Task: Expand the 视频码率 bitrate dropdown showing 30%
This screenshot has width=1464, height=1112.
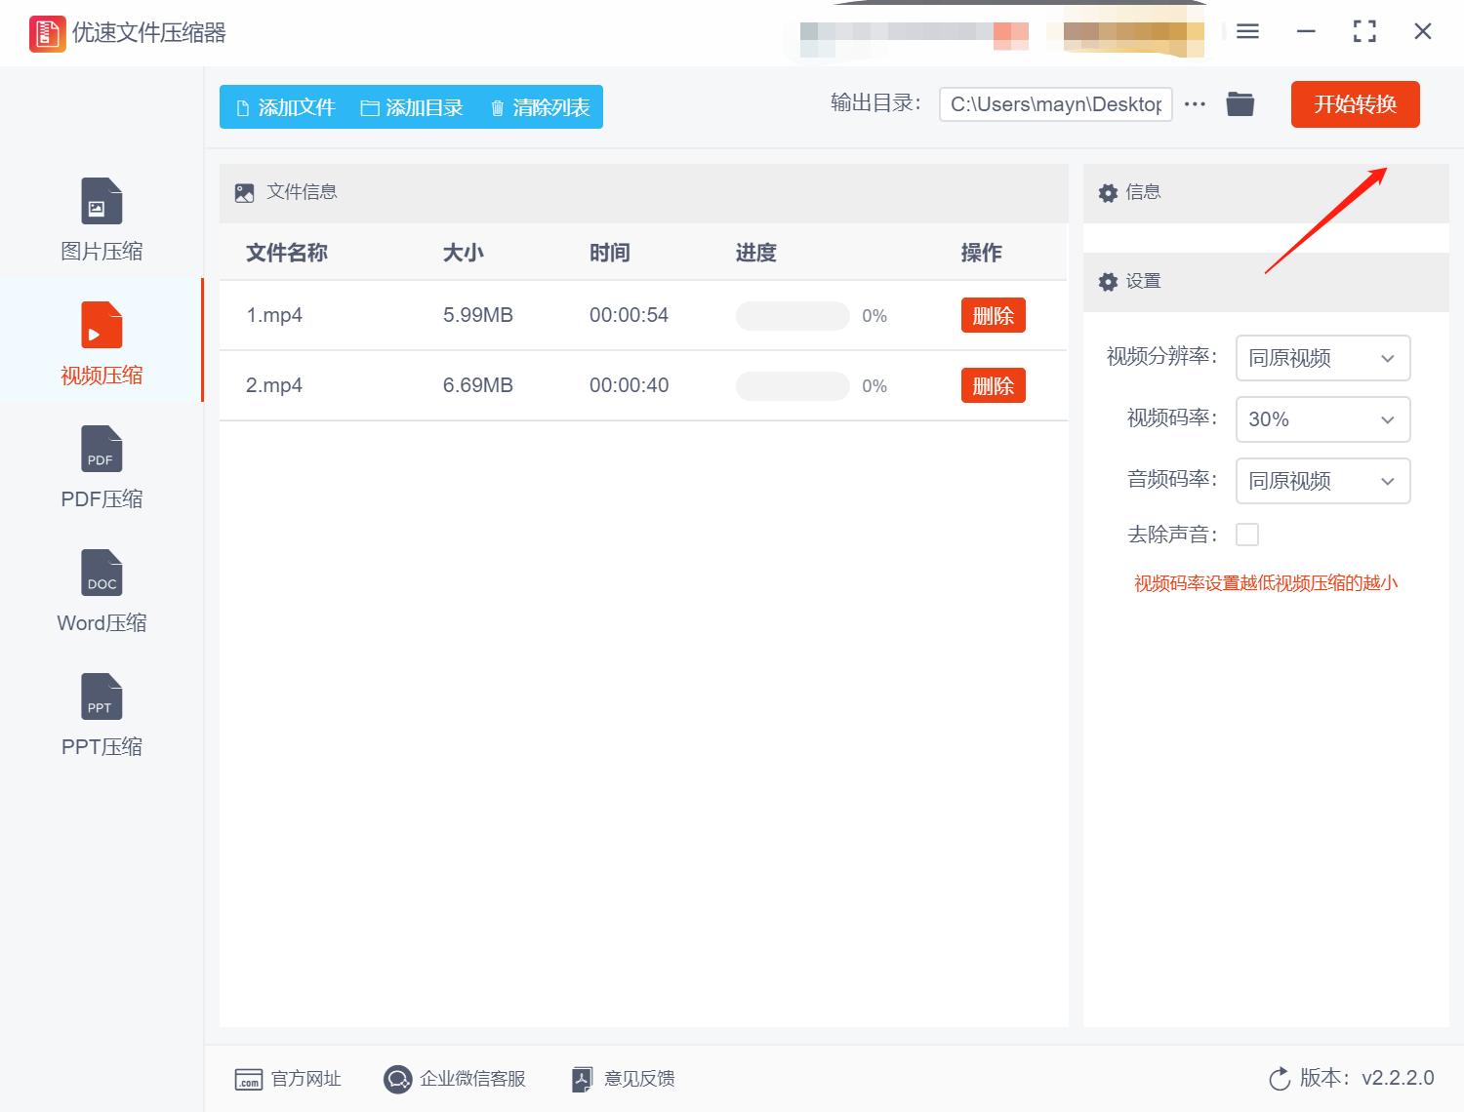Action: (x=1322, y=419)
